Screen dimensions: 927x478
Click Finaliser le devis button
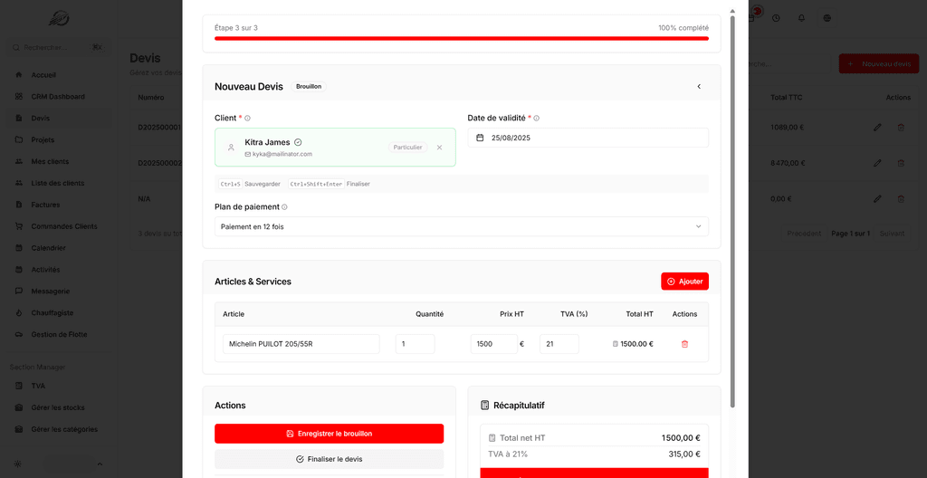click(329, 459)
